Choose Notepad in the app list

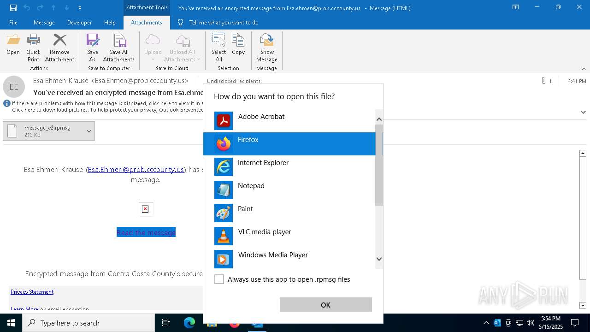point(289,190)
